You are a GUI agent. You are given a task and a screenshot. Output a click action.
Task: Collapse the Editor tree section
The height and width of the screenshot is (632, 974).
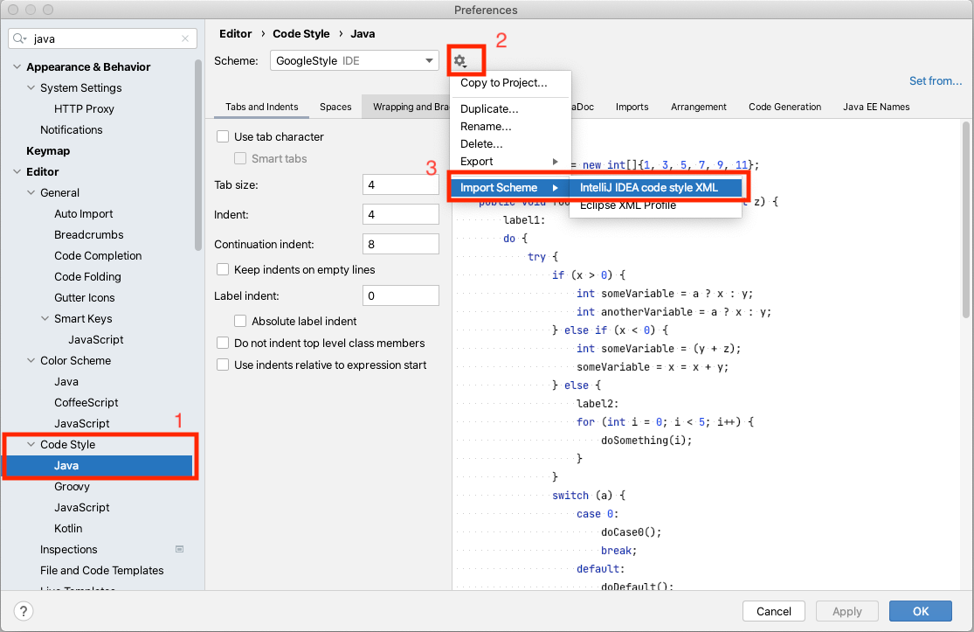(17, 171)
